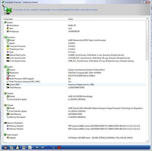Select the Type row showing Tri-Core
The image size is (152, 151).
pyautogui.click(x=75, y=52)
